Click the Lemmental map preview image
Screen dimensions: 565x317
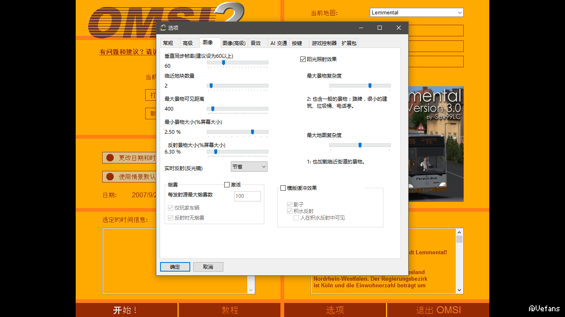[436, 144]
